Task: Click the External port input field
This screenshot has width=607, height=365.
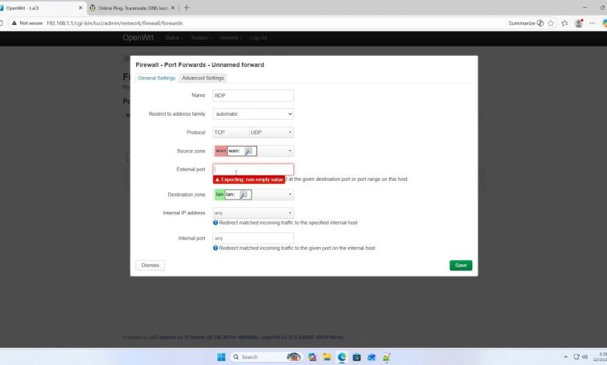Action: (x=253, y=169)
